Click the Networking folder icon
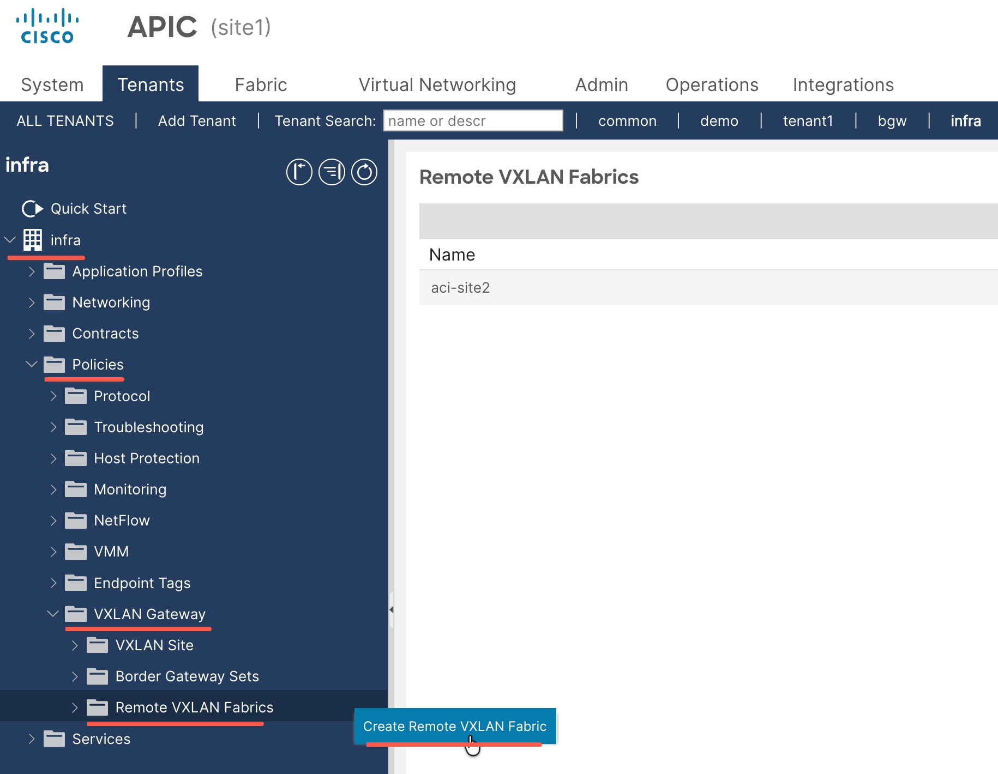 tap(54, 302)
